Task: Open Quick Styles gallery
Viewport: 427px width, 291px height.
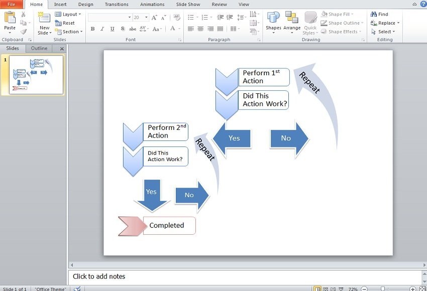Action: click(310, 24)
